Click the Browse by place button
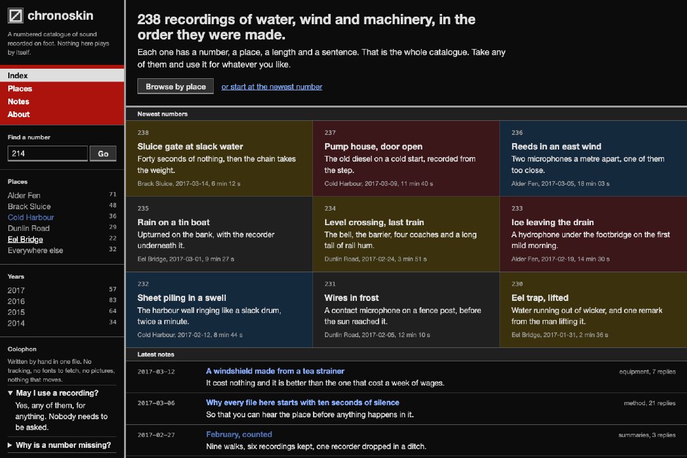The width and height of the screenshot is (687, 458). (176, 87)
